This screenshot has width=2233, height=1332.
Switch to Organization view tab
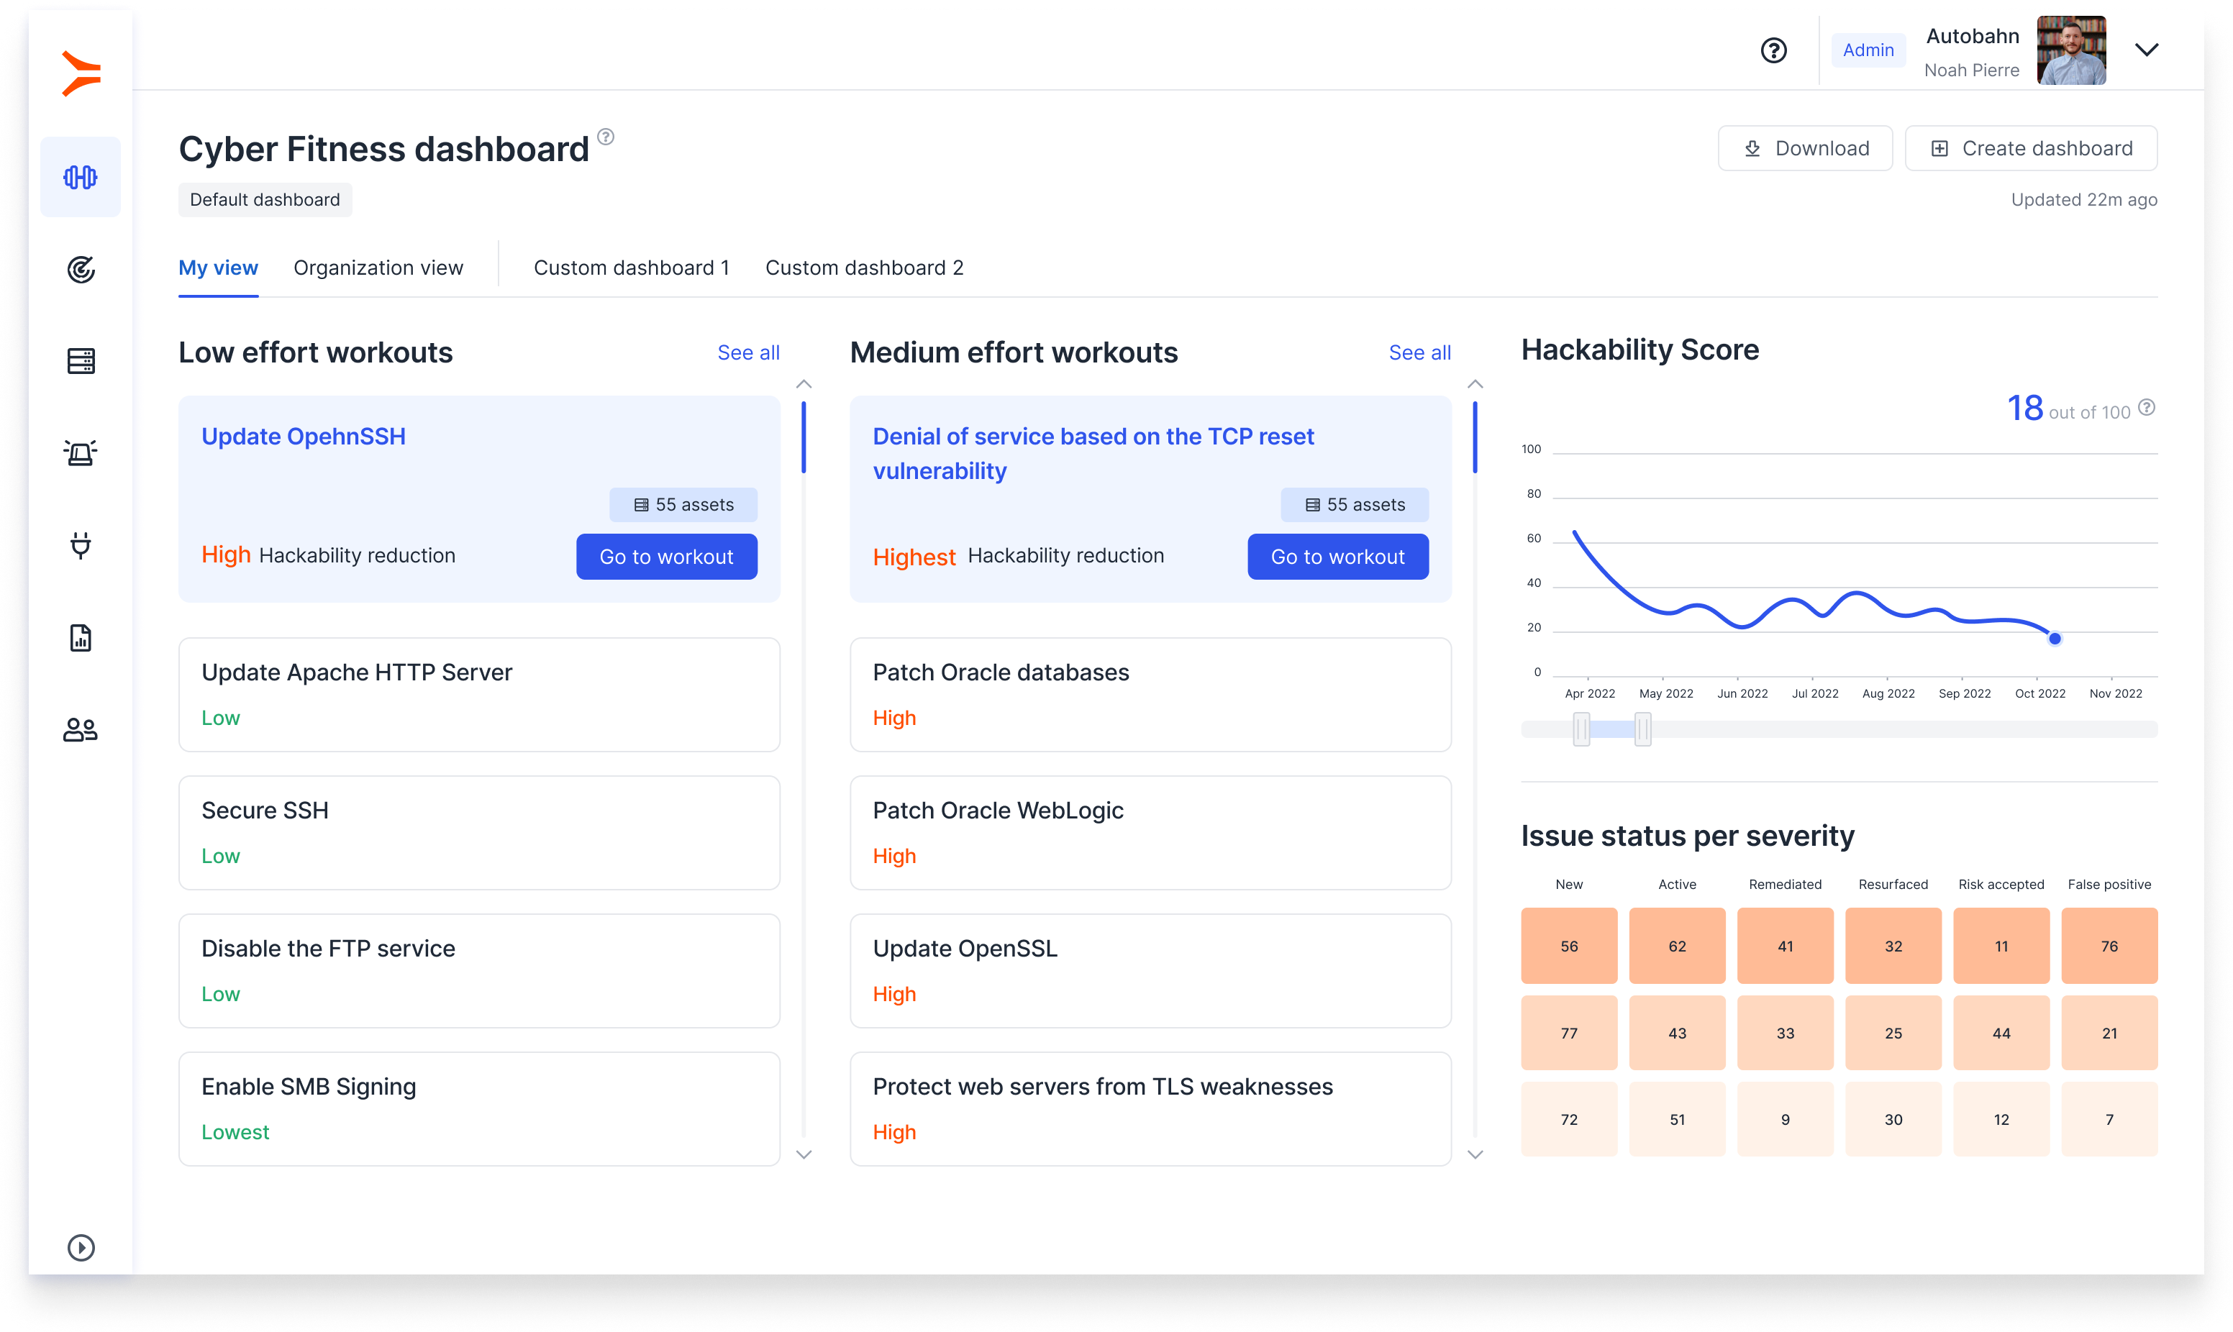pos(378,268)
